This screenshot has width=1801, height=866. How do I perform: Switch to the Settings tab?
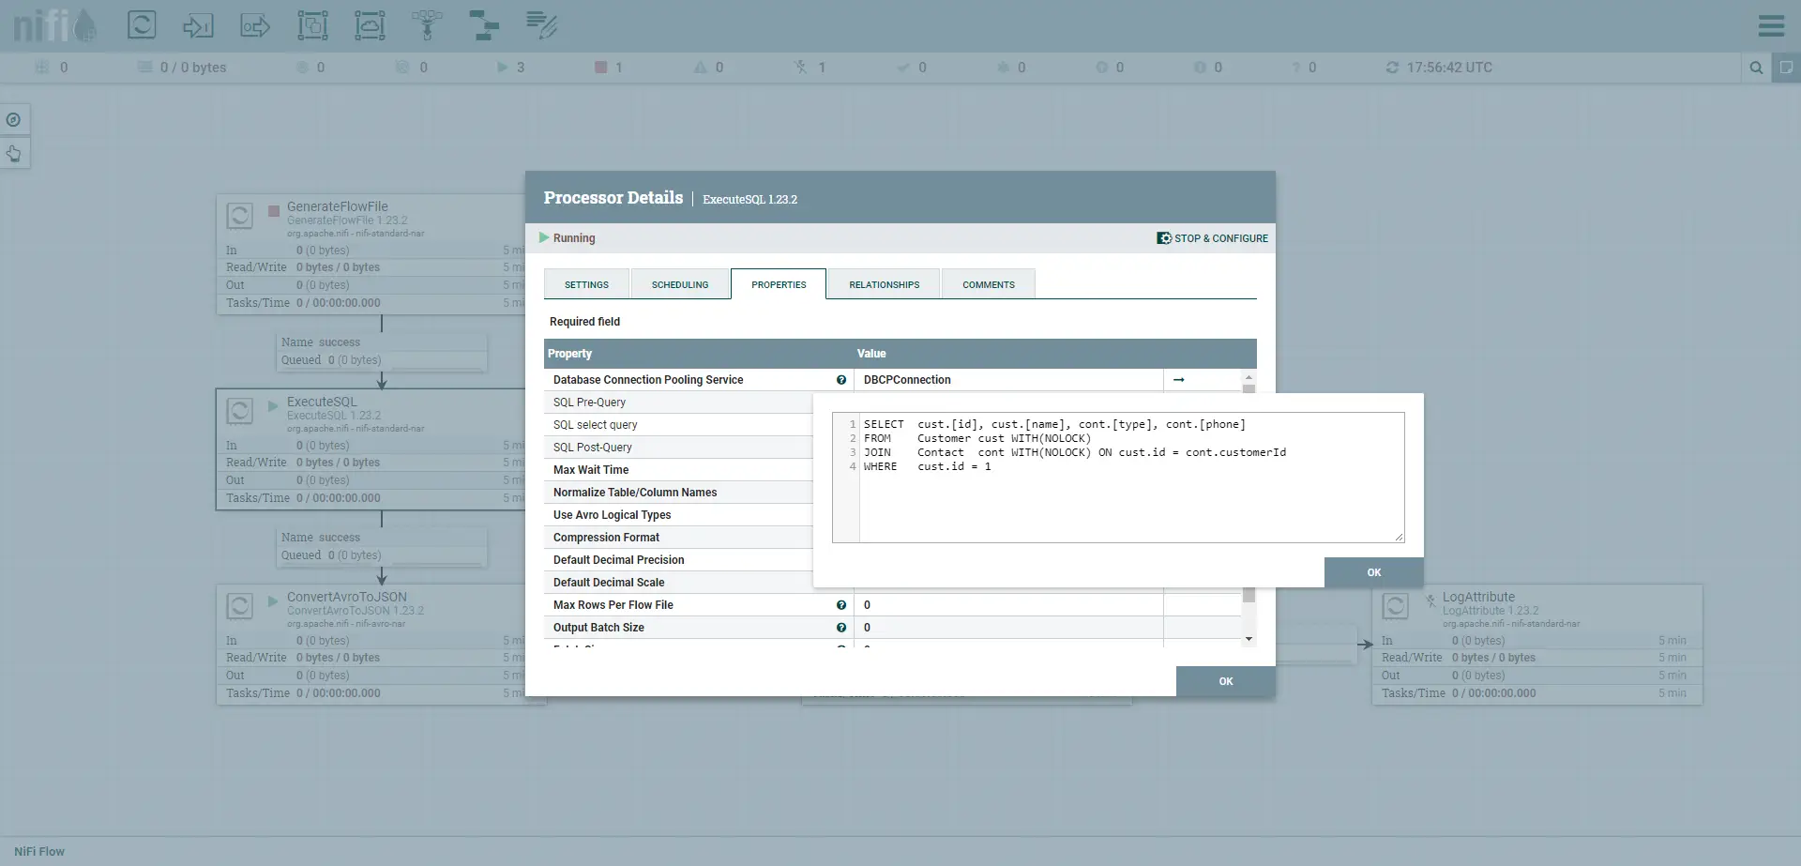click(x=586, y=284)
